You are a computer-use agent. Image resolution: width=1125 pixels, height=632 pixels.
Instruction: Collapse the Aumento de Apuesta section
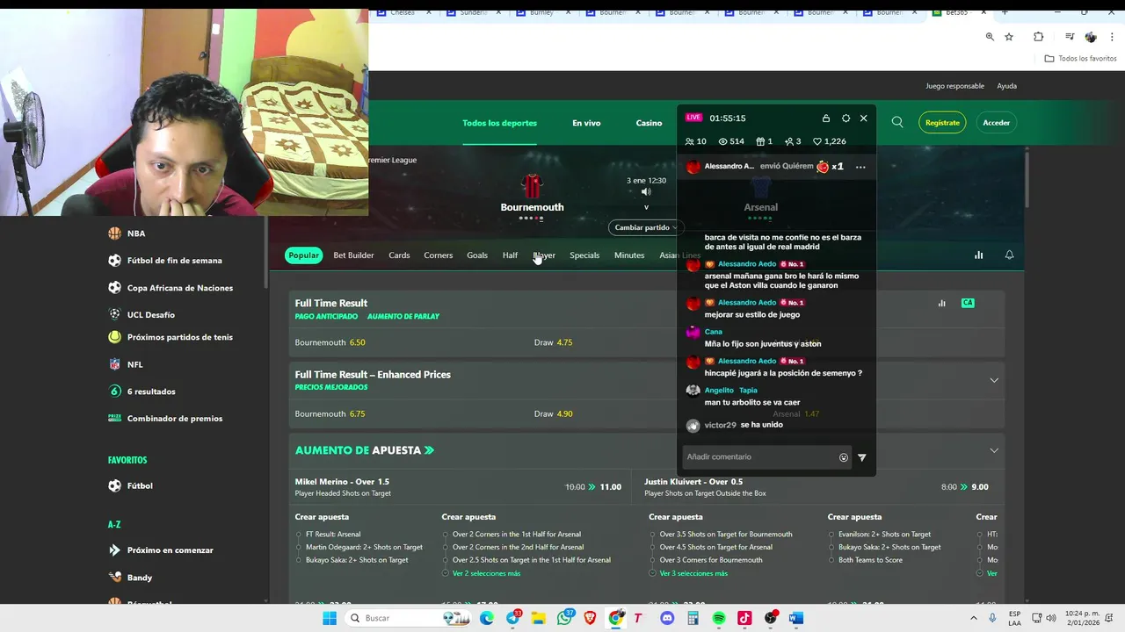(994, 450)
